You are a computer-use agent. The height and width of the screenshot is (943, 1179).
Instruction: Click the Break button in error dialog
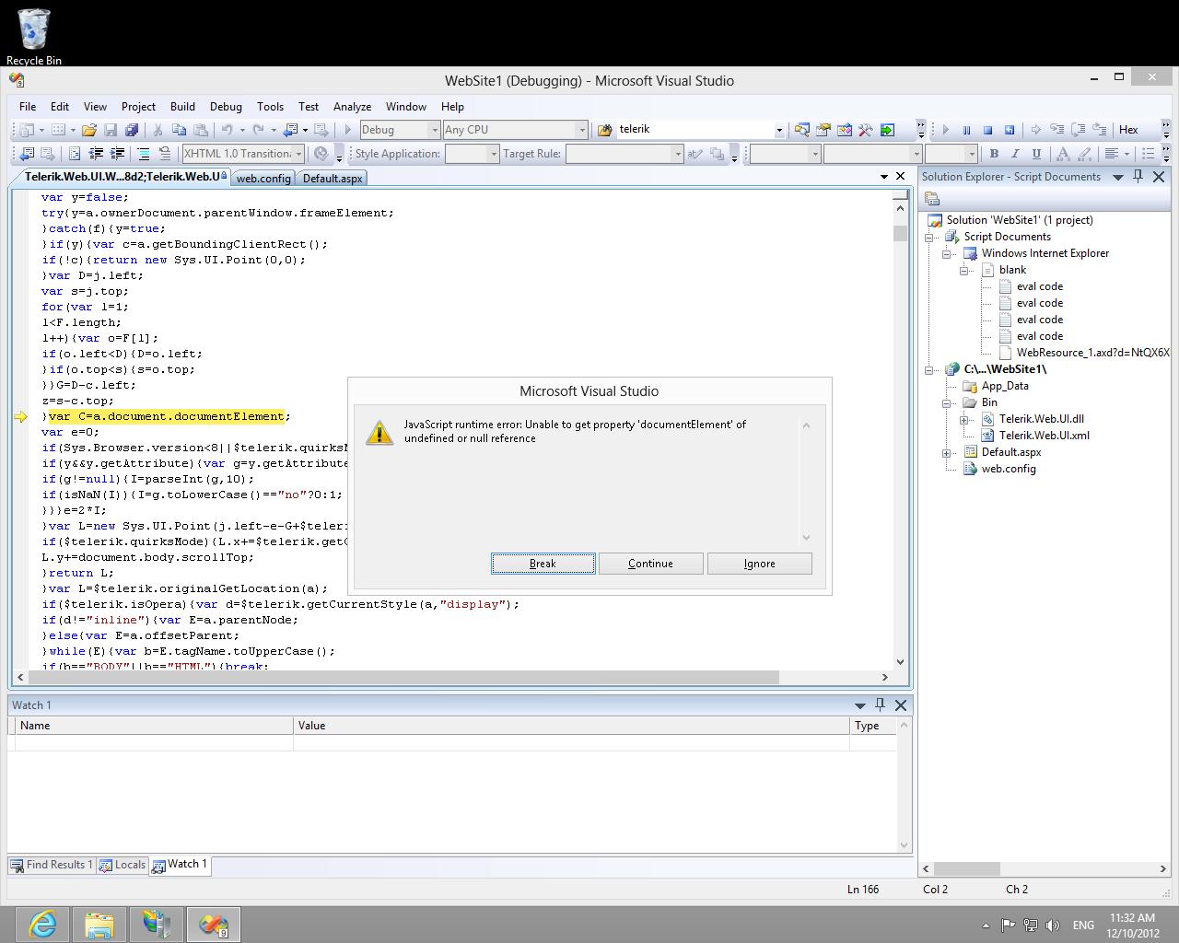543,564
